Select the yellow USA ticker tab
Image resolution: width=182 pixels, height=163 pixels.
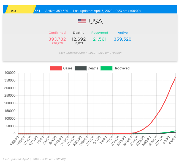(21, 9)
